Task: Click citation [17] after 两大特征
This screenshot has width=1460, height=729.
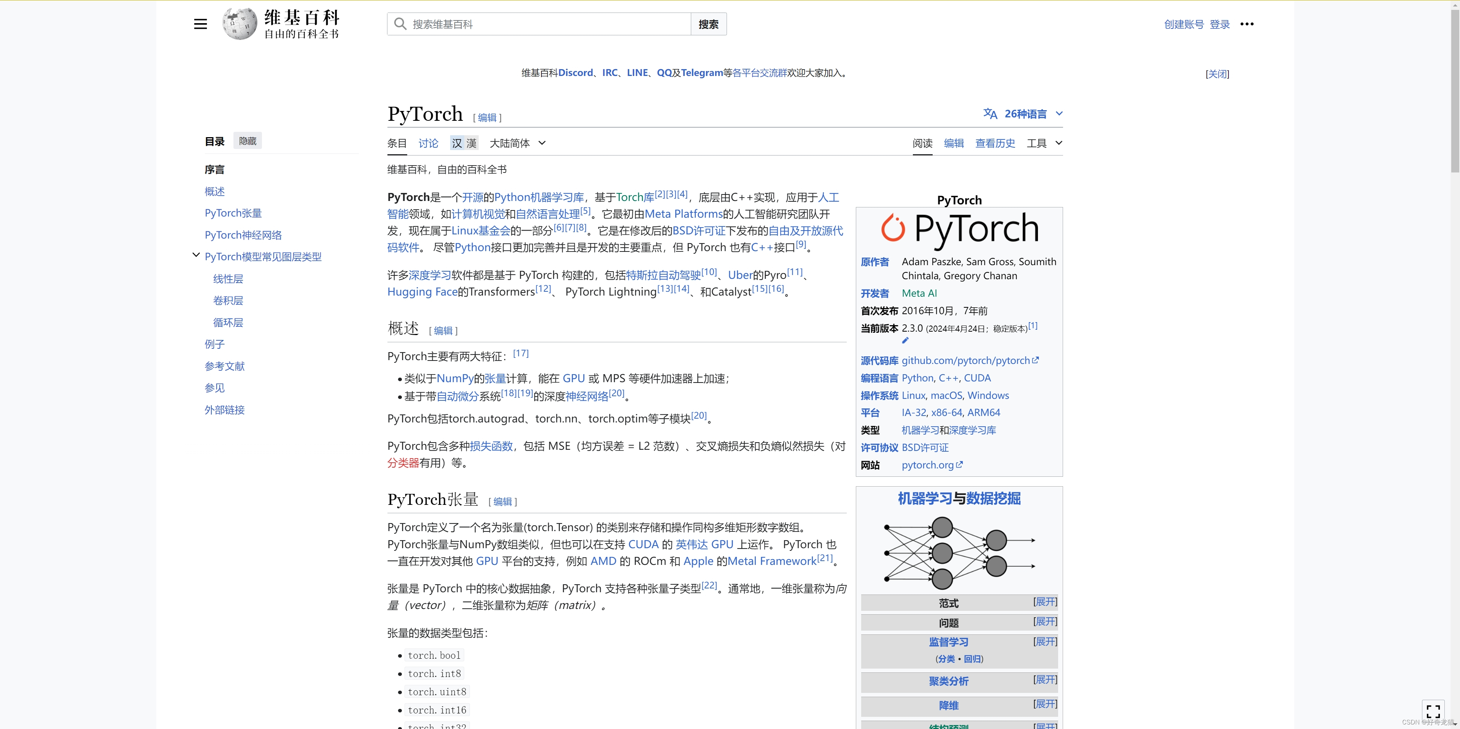Action: tap(520, 353)
